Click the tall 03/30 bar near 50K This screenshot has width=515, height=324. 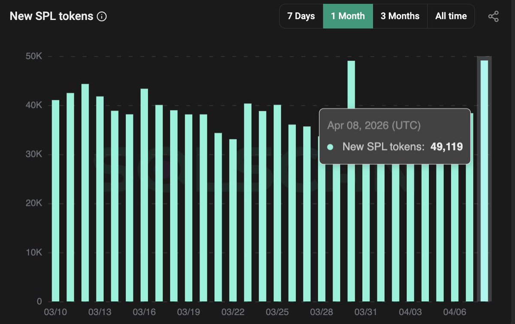[351, 181]
